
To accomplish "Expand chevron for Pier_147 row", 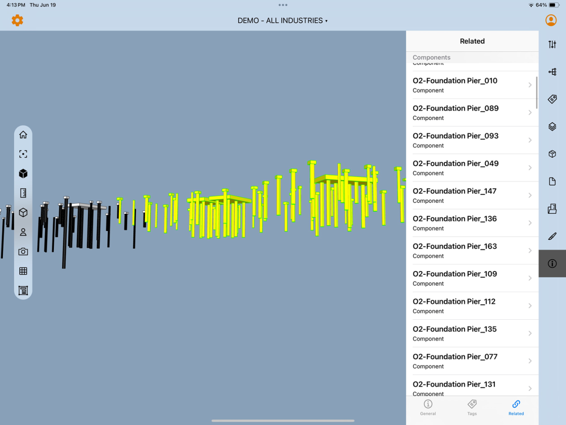I will click(x=530, y=195).
